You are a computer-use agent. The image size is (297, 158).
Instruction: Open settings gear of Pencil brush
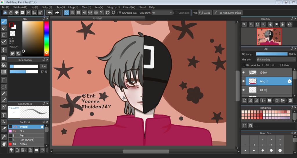pos(42,127)
